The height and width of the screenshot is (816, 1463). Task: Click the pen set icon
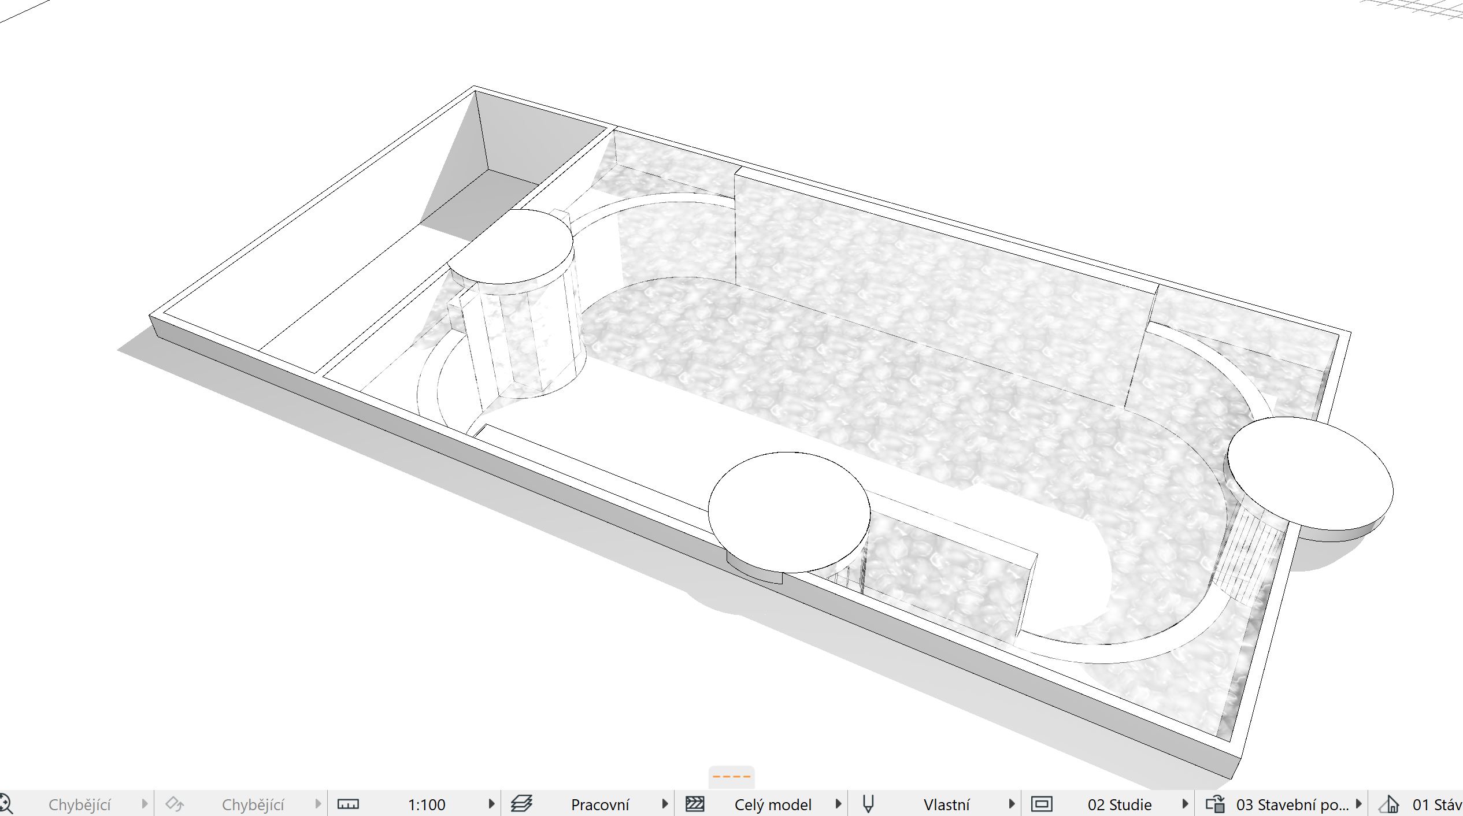coord(868,804)
